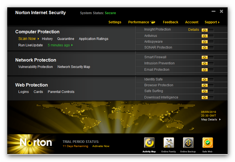Turn off Identity Safe toggle
This screenshot has width=235, height=162.
(x=207, y=79)
